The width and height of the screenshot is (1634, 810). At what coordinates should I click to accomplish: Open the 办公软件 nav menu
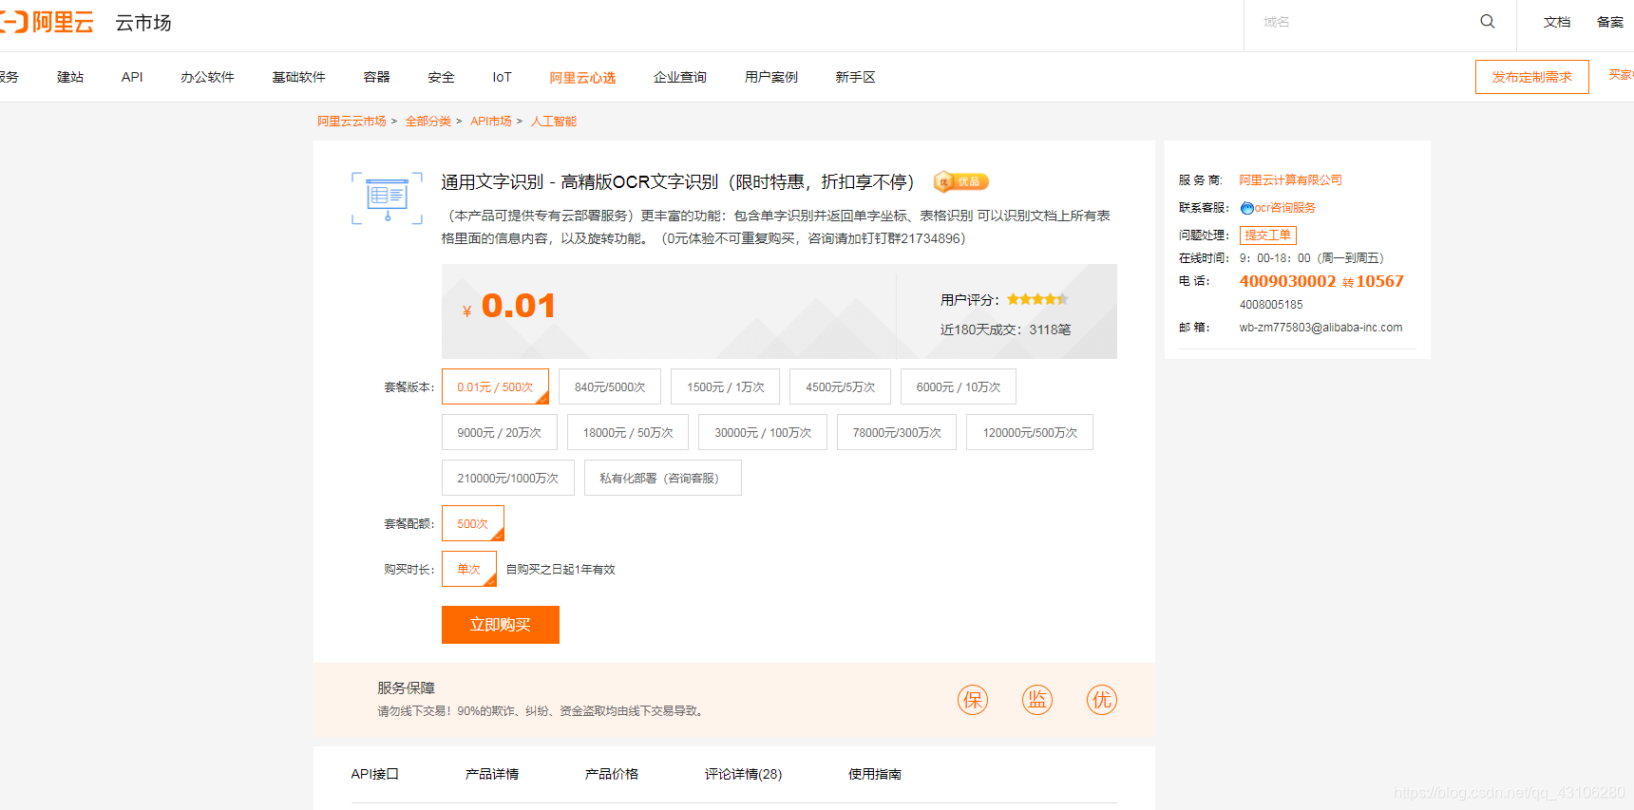pos(207,77)
